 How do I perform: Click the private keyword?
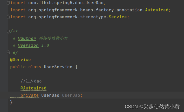[x=30, y=95]
